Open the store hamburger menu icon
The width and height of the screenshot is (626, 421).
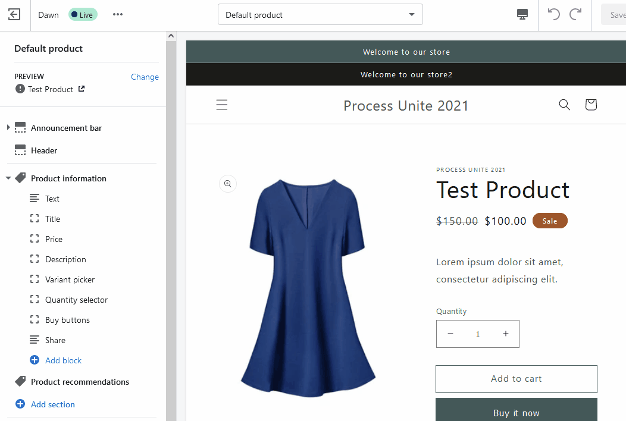[x=222, y=105]
